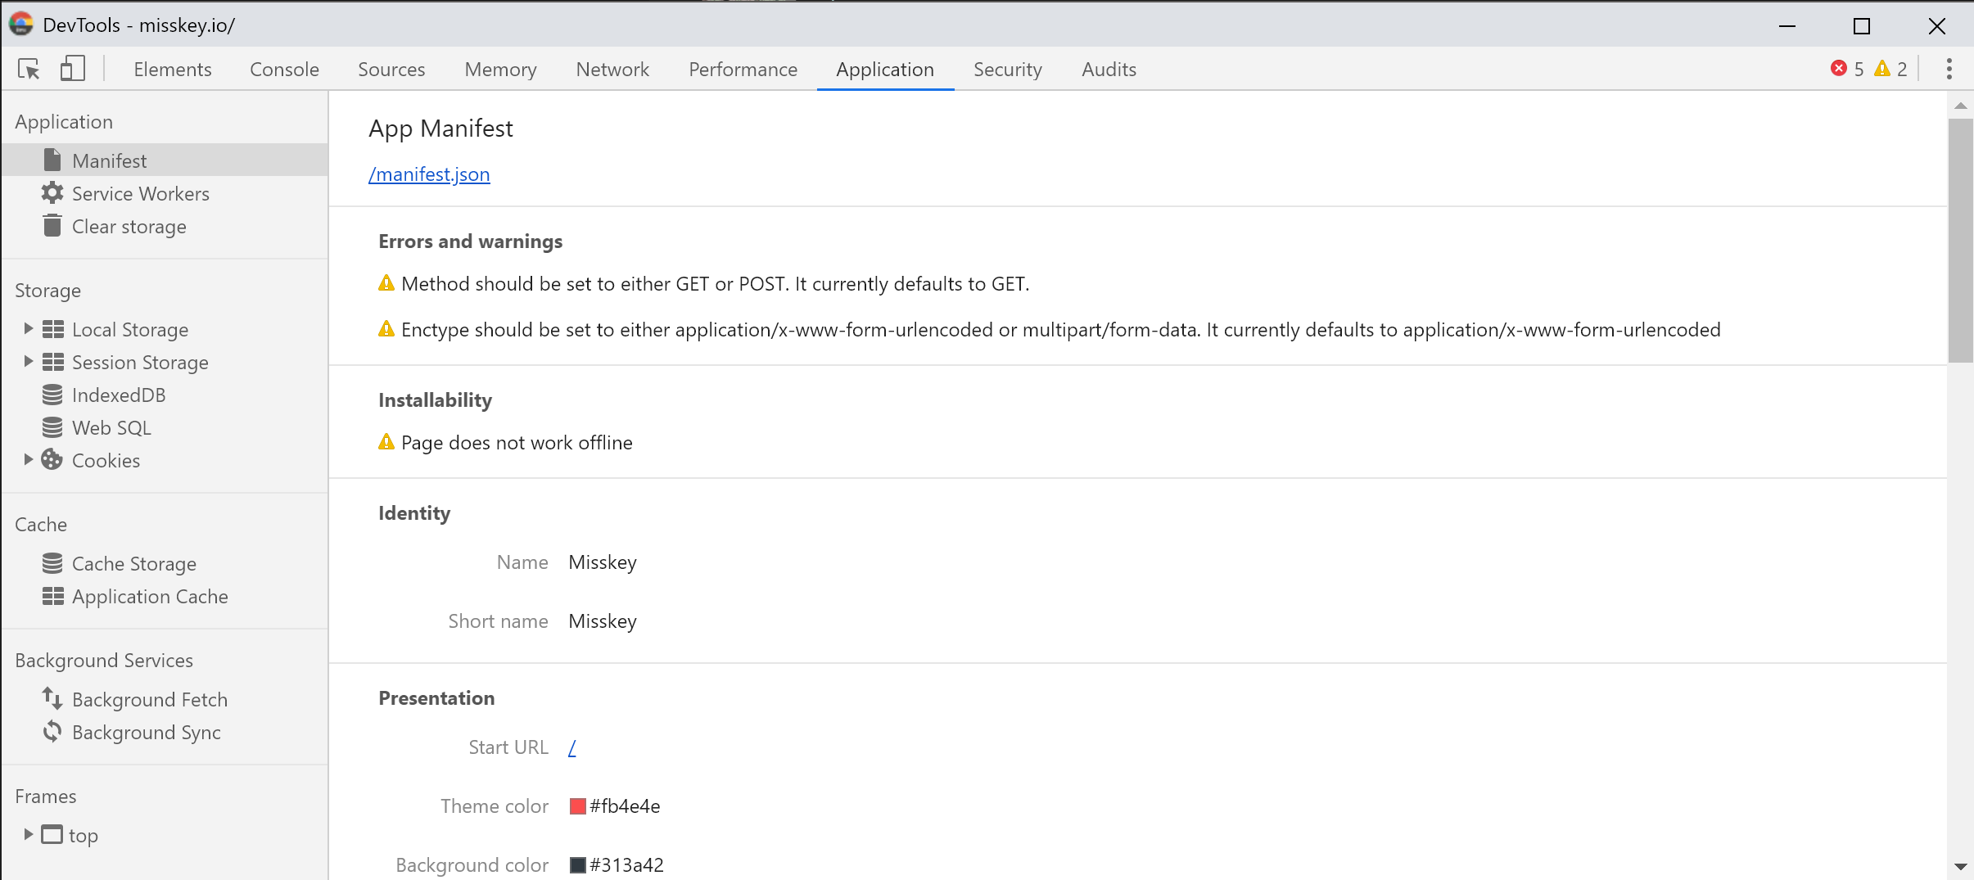
Task: Click the scrollbar up arrow
Action: (x=1960, y=106)
